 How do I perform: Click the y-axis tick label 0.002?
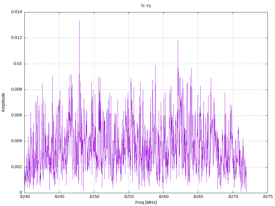[17, 167]
